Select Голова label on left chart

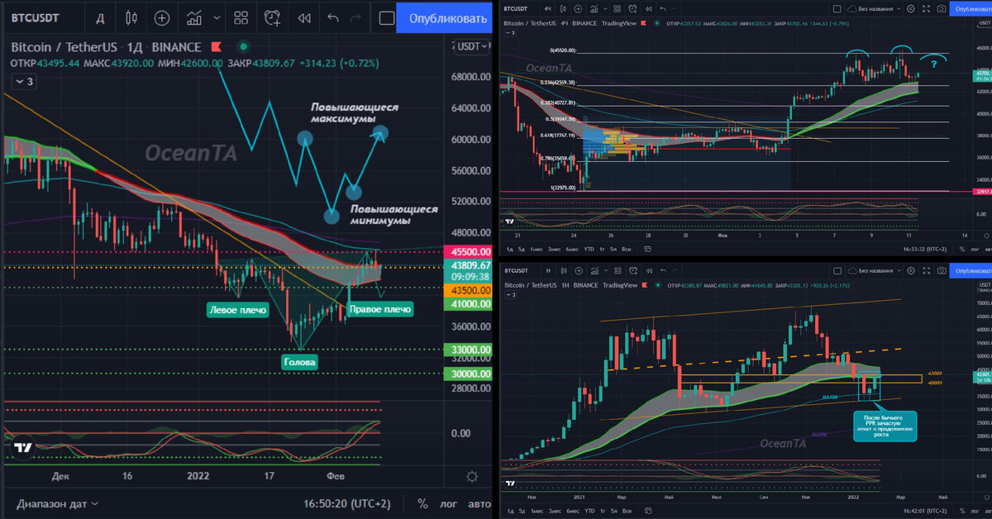299,361
